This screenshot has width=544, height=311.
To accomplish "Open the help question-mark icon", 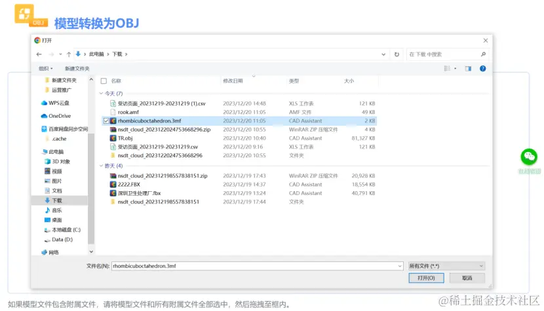I will 482,69.
